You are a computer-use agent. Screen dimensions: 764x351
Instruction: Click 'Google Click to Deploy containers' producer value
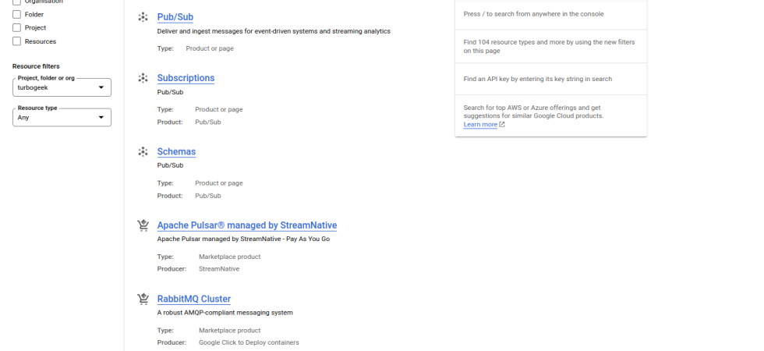[x=249, y=342]
